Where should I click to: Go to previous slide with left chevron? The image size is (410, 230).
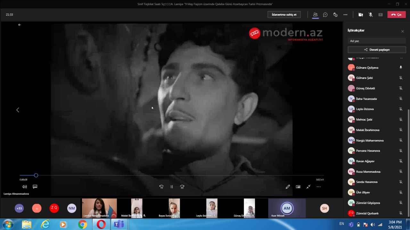tap(18, 110)
